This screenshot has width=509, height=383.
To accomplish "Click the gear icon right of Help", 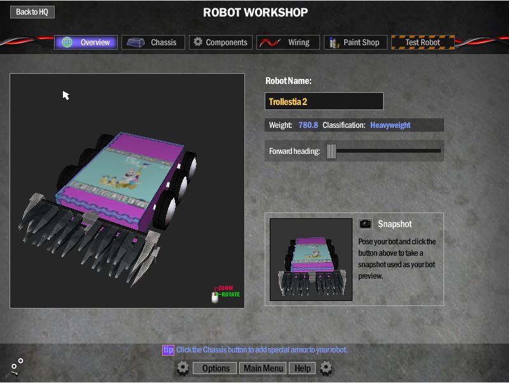I will click(326, 368).
